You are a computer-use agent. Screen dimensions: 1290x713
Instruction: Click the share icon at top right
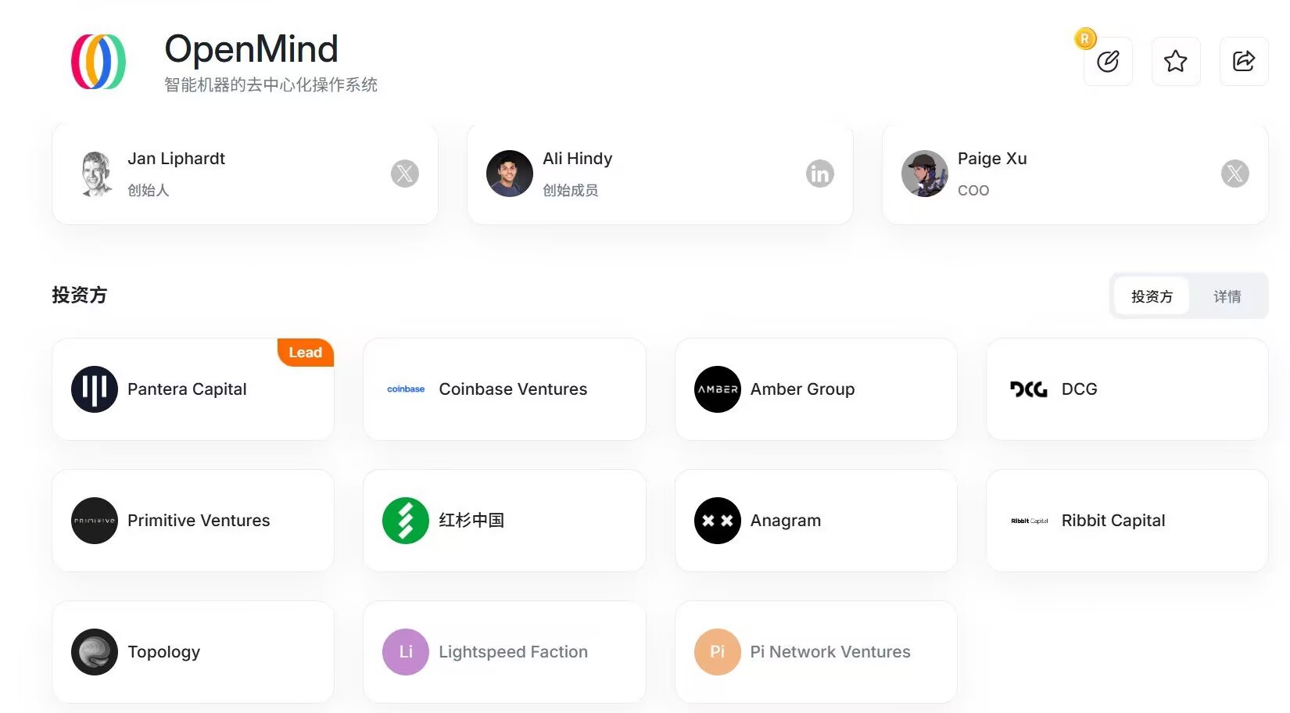click(1244, 61)
